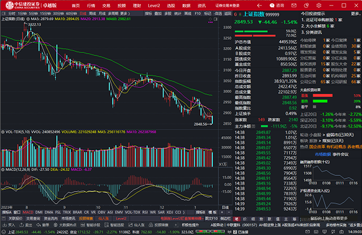The image size is (362, 235).
Task: Open the 市场数据 link in right panel
Action: tap(323, 154)
